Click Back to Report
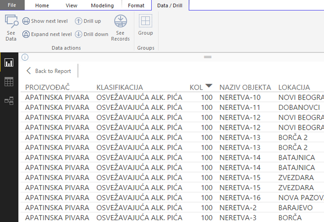The height and width of the screenshot is (222, 324). (49, 71)
